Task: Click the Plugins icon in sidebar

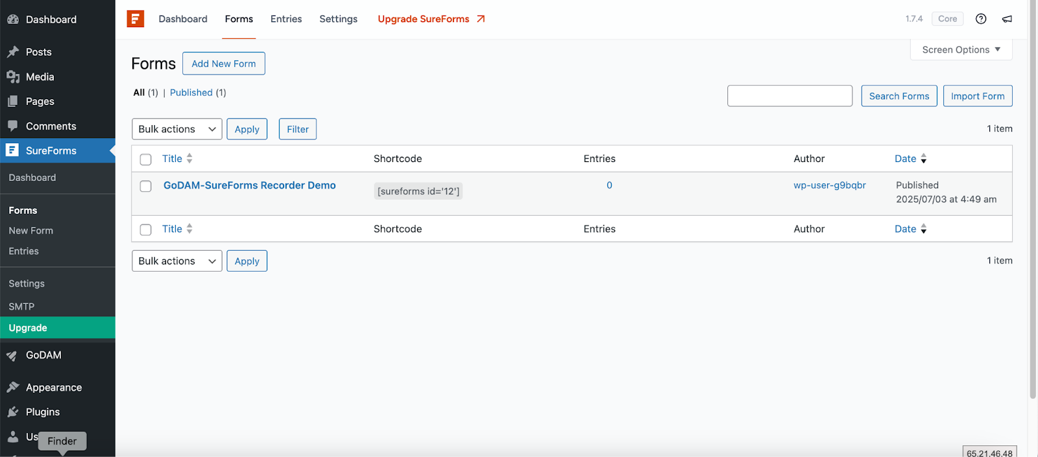Action: click(13, 412)
